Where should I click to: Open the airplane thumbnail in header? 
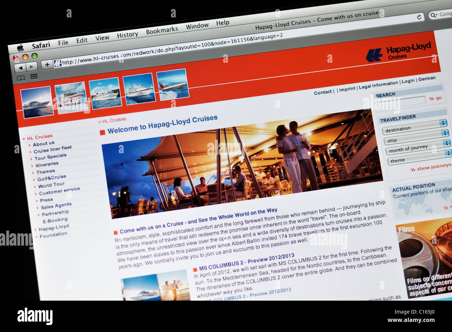pyautogui.click(x=173, y=84)
